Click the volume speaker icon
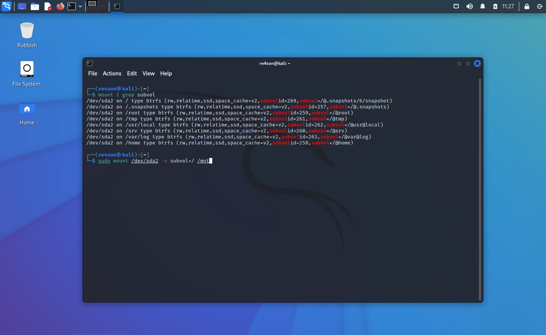 469,6
